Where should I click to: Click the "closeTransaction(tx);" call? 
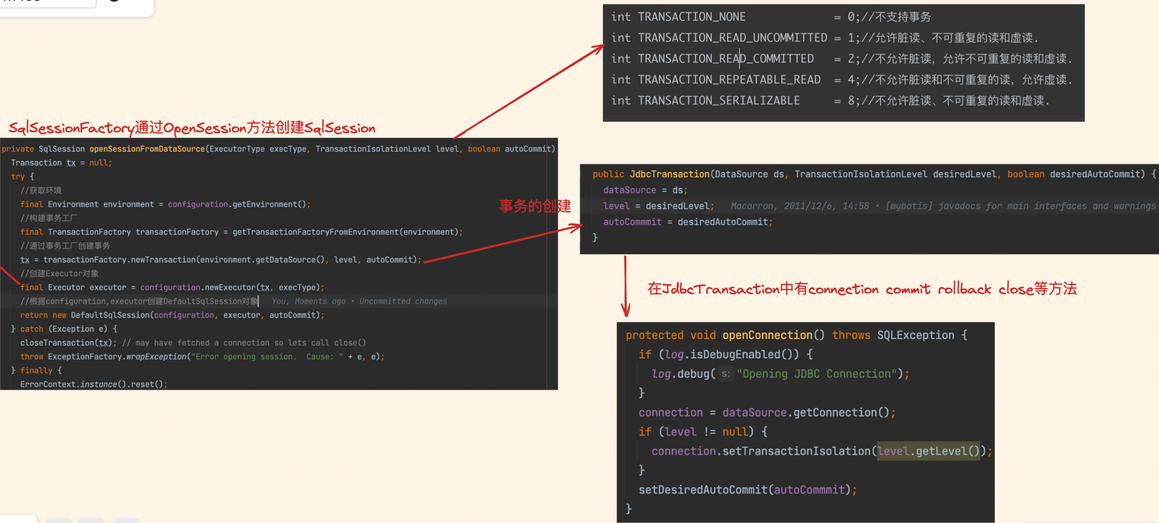68,343
